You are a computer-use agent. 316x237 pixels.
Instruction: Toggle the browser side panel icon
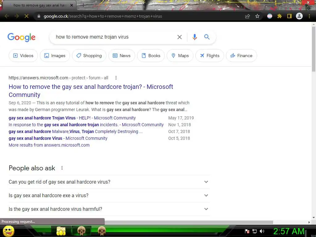289,16
